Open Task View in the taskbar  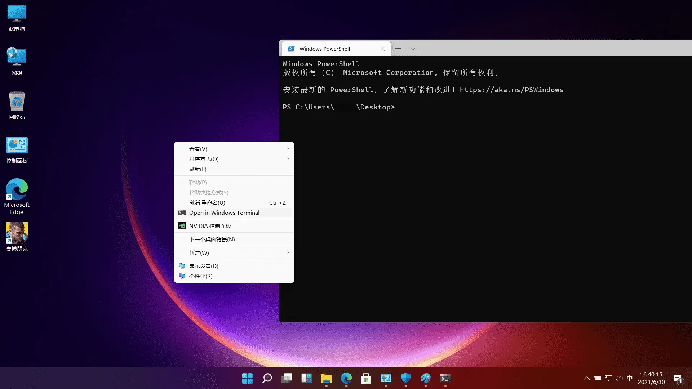point(287,378)
